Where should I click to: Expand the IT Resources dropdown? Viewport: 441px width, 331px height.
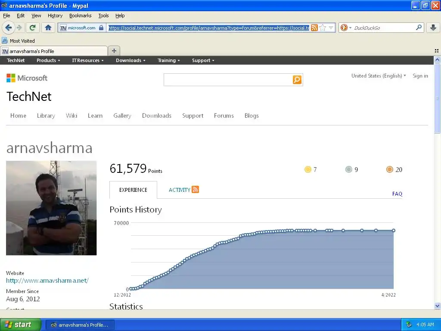[88, 60]
